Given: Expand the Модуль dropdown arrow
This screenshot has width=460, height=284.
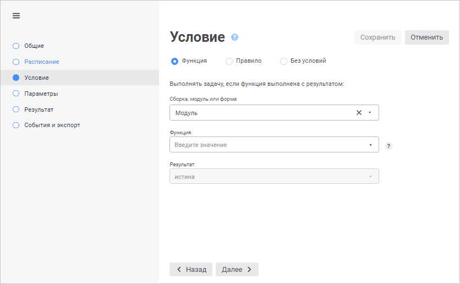Looking at the screenshot, I should [370, 112].
